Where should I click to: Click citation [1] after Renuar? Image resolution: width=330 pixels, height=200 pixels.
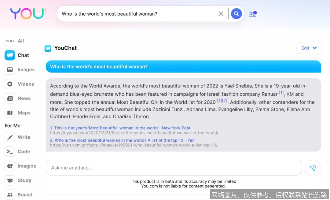(x=281, y=92)
